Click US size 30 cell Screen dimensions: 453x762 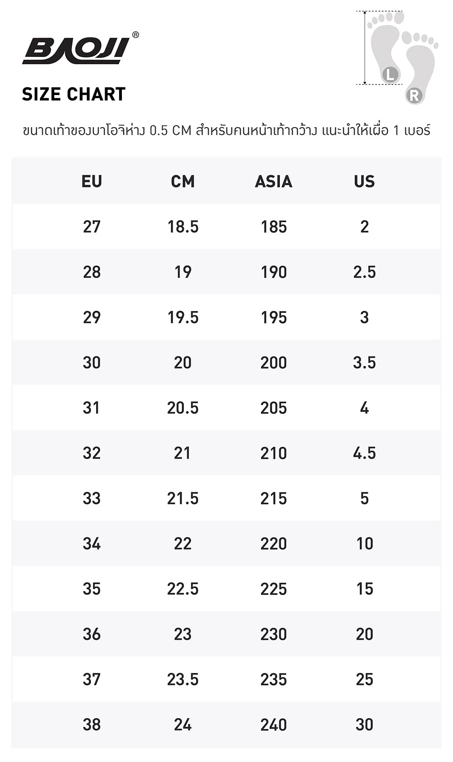point(364,724)
